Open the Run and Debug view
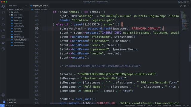 (x=3, y=25)
